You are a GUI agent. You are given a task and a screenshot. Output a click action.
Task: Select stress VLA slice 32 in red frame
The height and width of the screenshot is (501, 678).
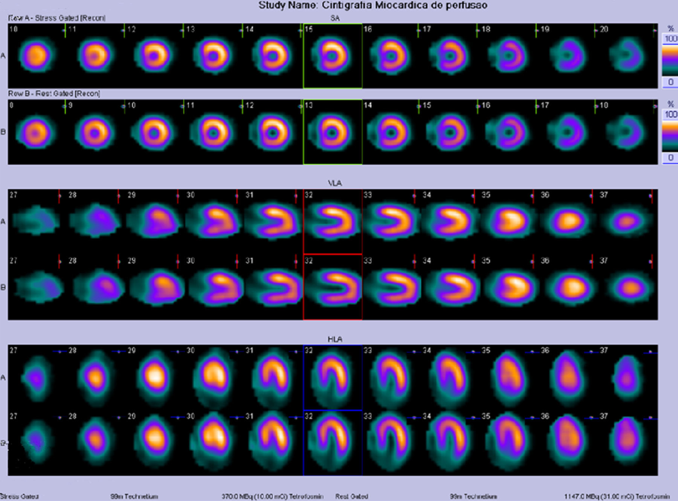(333, 221)
